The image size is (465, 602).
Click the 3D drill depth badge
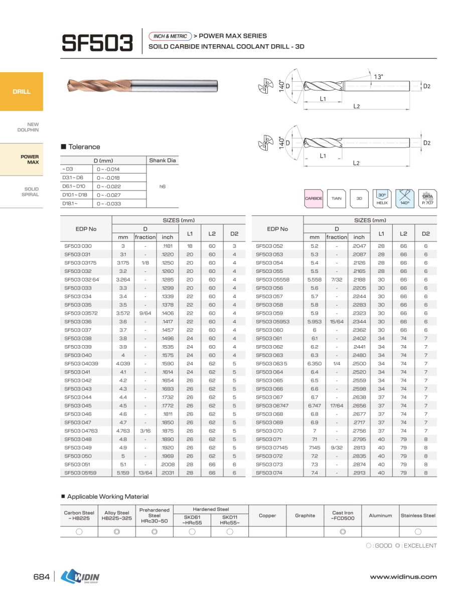click(x=359, y=199)
